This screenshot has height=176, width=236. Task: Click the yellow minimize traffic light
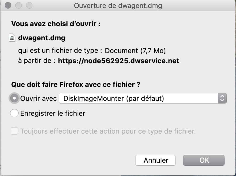[18, 5]
